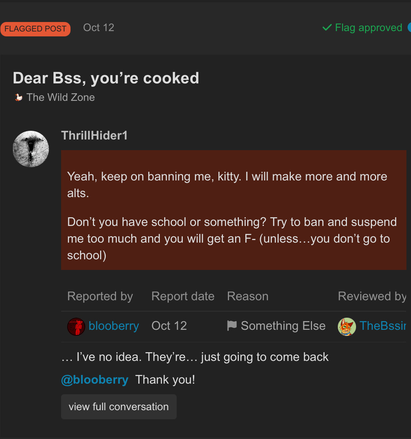
Task: Click the duck icon beside The Wild Zone
Action: tap(18, 97)
